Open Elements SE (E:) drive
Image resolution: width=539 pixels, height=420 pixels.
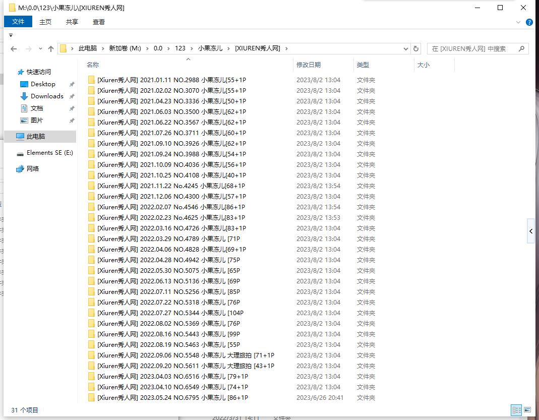click(x=49, y=153)
